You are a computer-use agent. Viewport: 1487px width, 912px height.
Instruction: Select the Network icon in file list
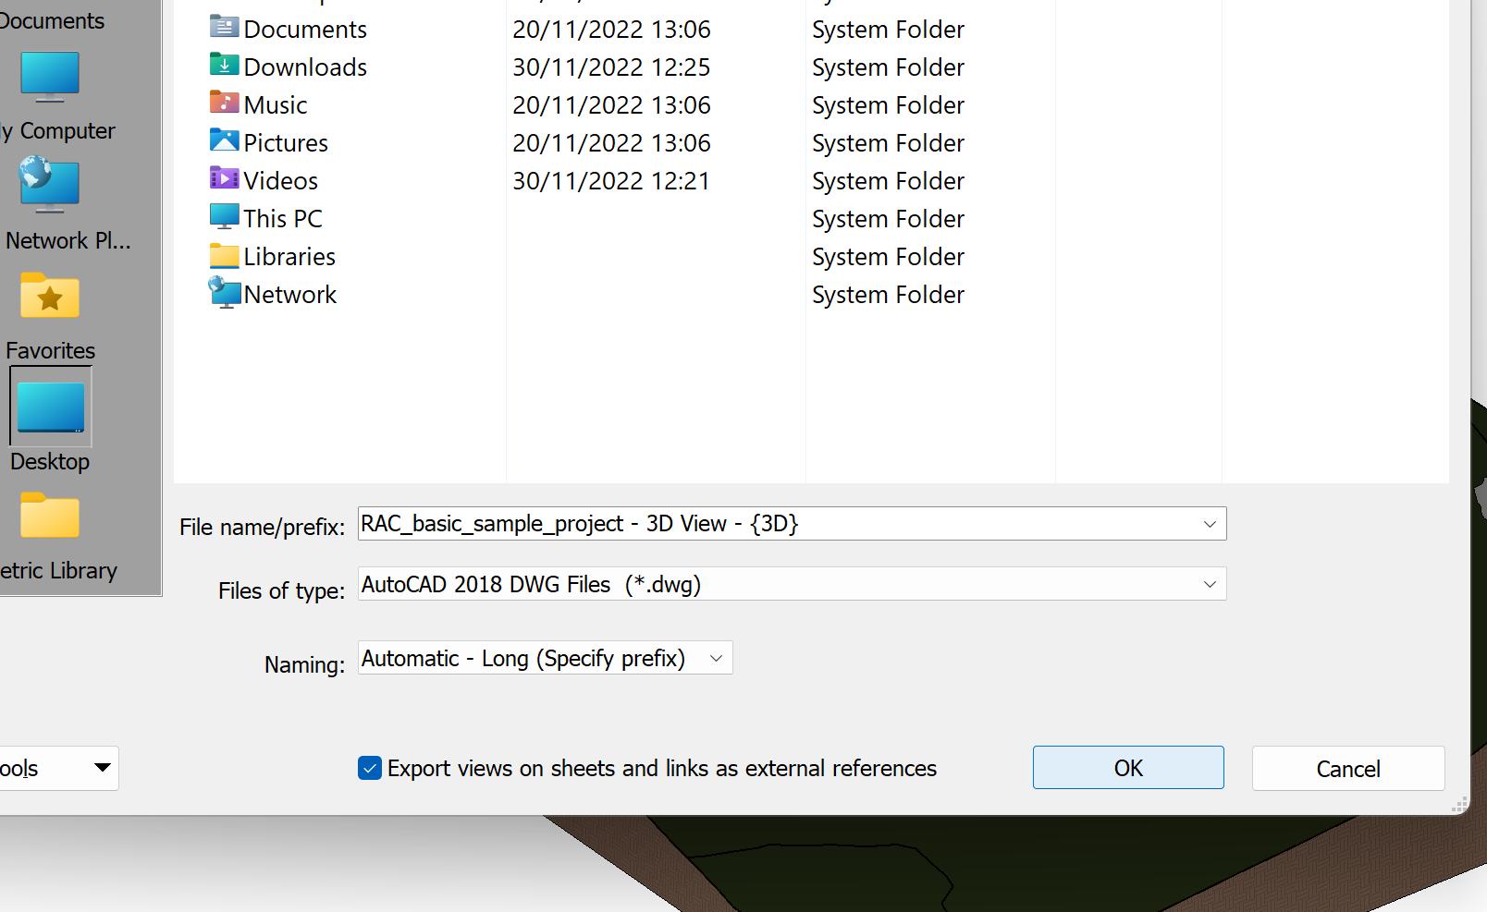[224, 293]
